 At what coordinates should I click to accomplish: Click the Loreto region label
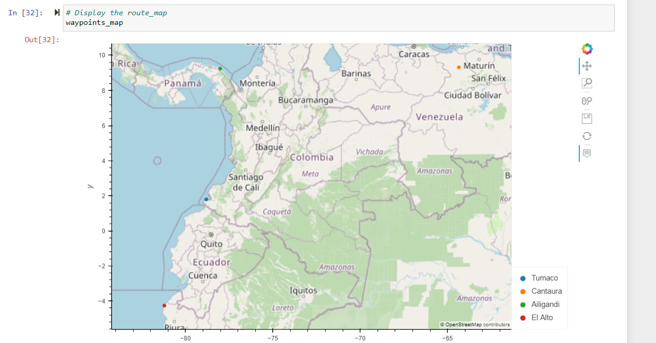(x=283, y=308)
